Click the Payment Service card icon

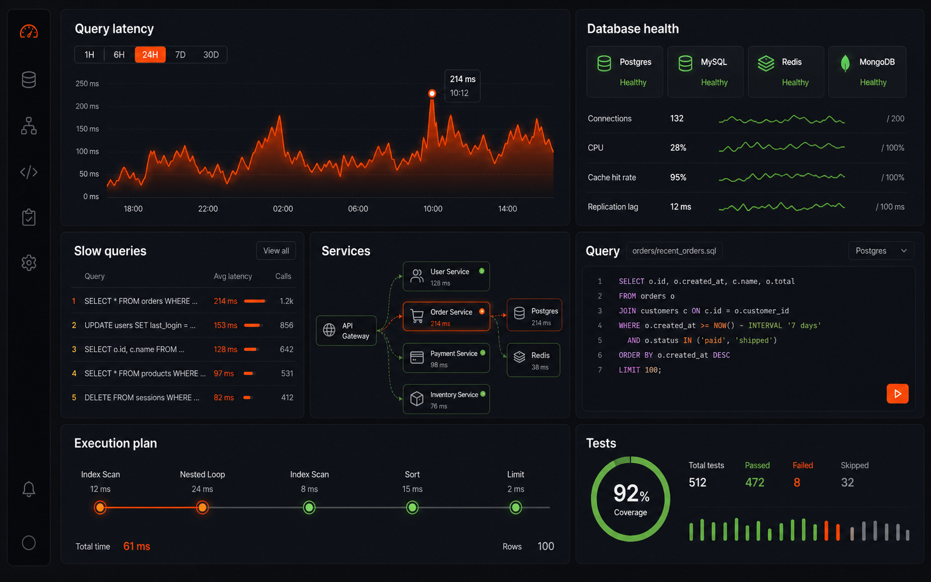pyautogui.click(x=417, y=358)
